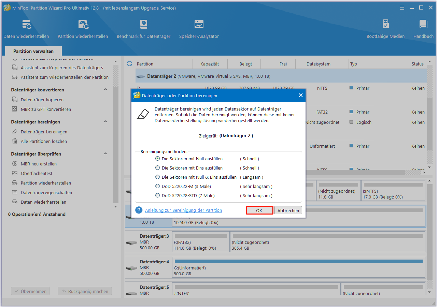Click Rückgängig machen button

click(85, 292)
